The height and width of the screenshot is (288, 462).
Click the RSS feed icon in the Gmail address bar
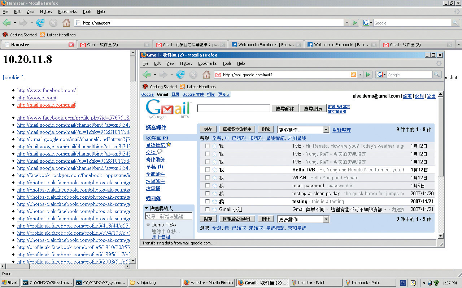pyautogui.click(x=353, y=75)
